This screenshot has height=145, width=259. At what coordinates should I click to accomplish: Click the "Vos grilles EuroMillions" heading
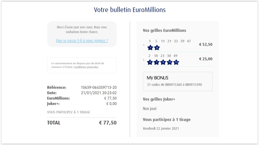[164, 30]
